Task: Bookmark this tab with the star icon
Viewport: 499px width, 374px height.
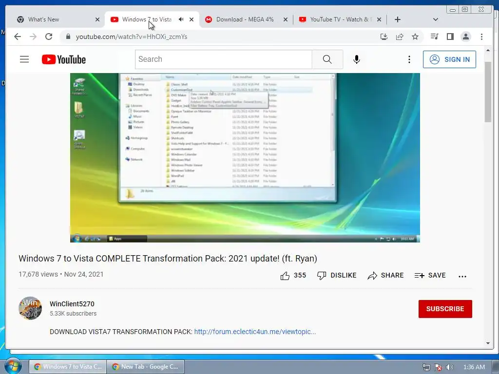Action: (415, 37)
